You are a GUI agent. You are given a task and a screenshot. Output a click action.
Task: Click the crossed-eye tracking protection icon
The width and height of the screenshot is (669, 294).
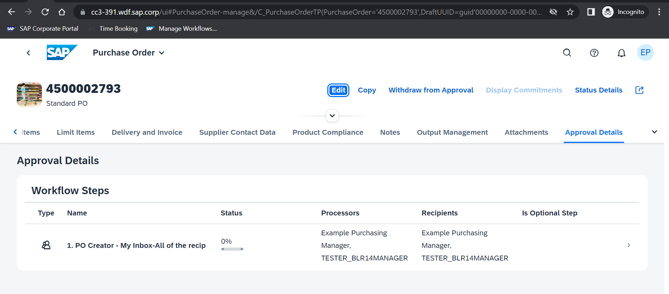(553, 12)
